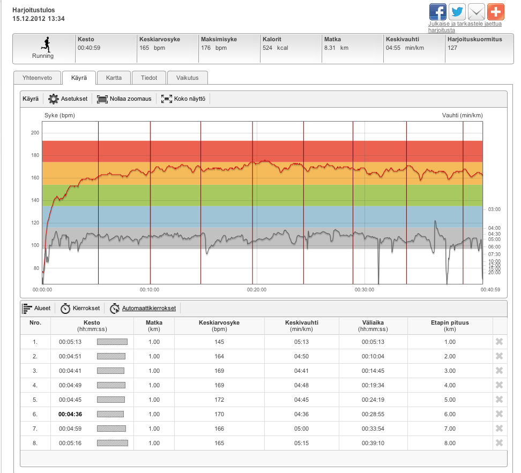Delete lap 2 with its X icon
521x473 pixels.
(499, 356)
